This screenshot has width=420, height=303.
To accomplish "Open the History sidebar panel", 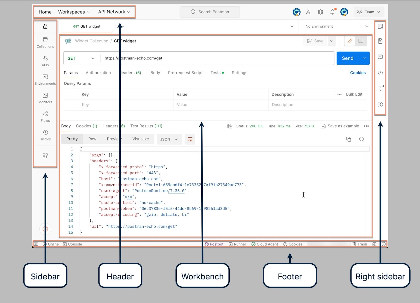I will tap(45, 135).
